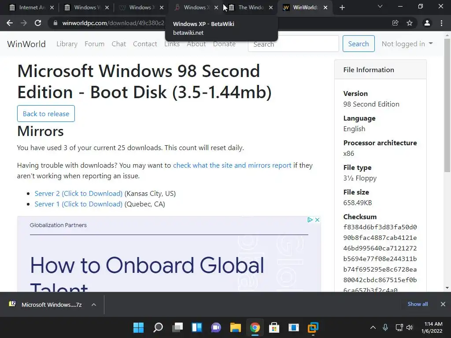Click the blue Search button
The width and height of the screenshot is (451, 338).
coord(359,44)
